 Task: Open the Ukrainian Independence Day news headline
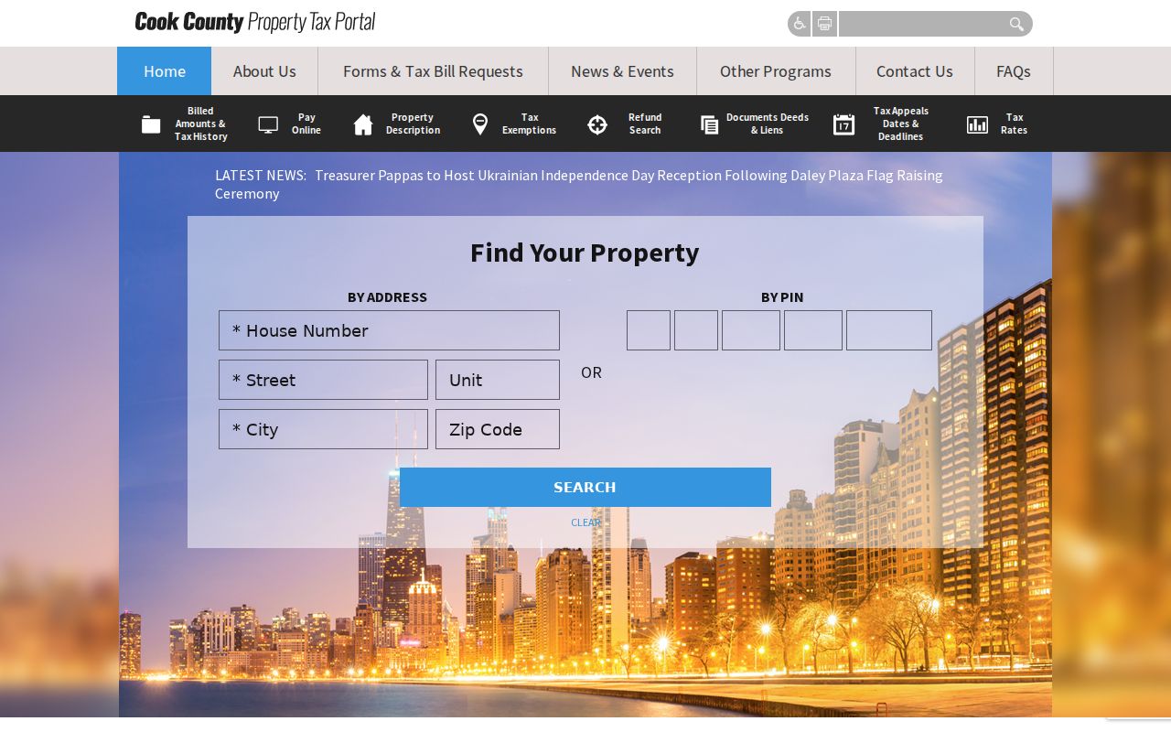click(x=579, y=184)
